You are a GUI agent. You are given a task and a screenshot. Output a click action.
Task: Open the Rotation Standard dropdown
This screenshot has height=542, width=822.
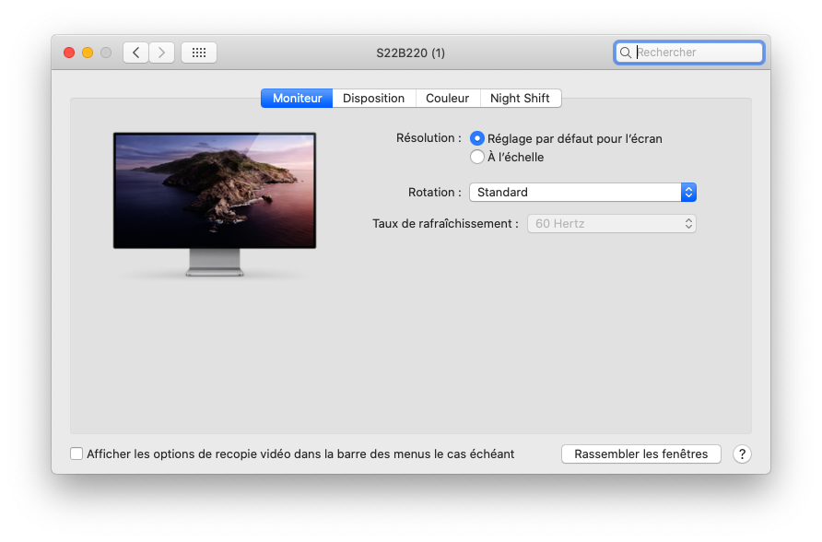tap(582, 193)
